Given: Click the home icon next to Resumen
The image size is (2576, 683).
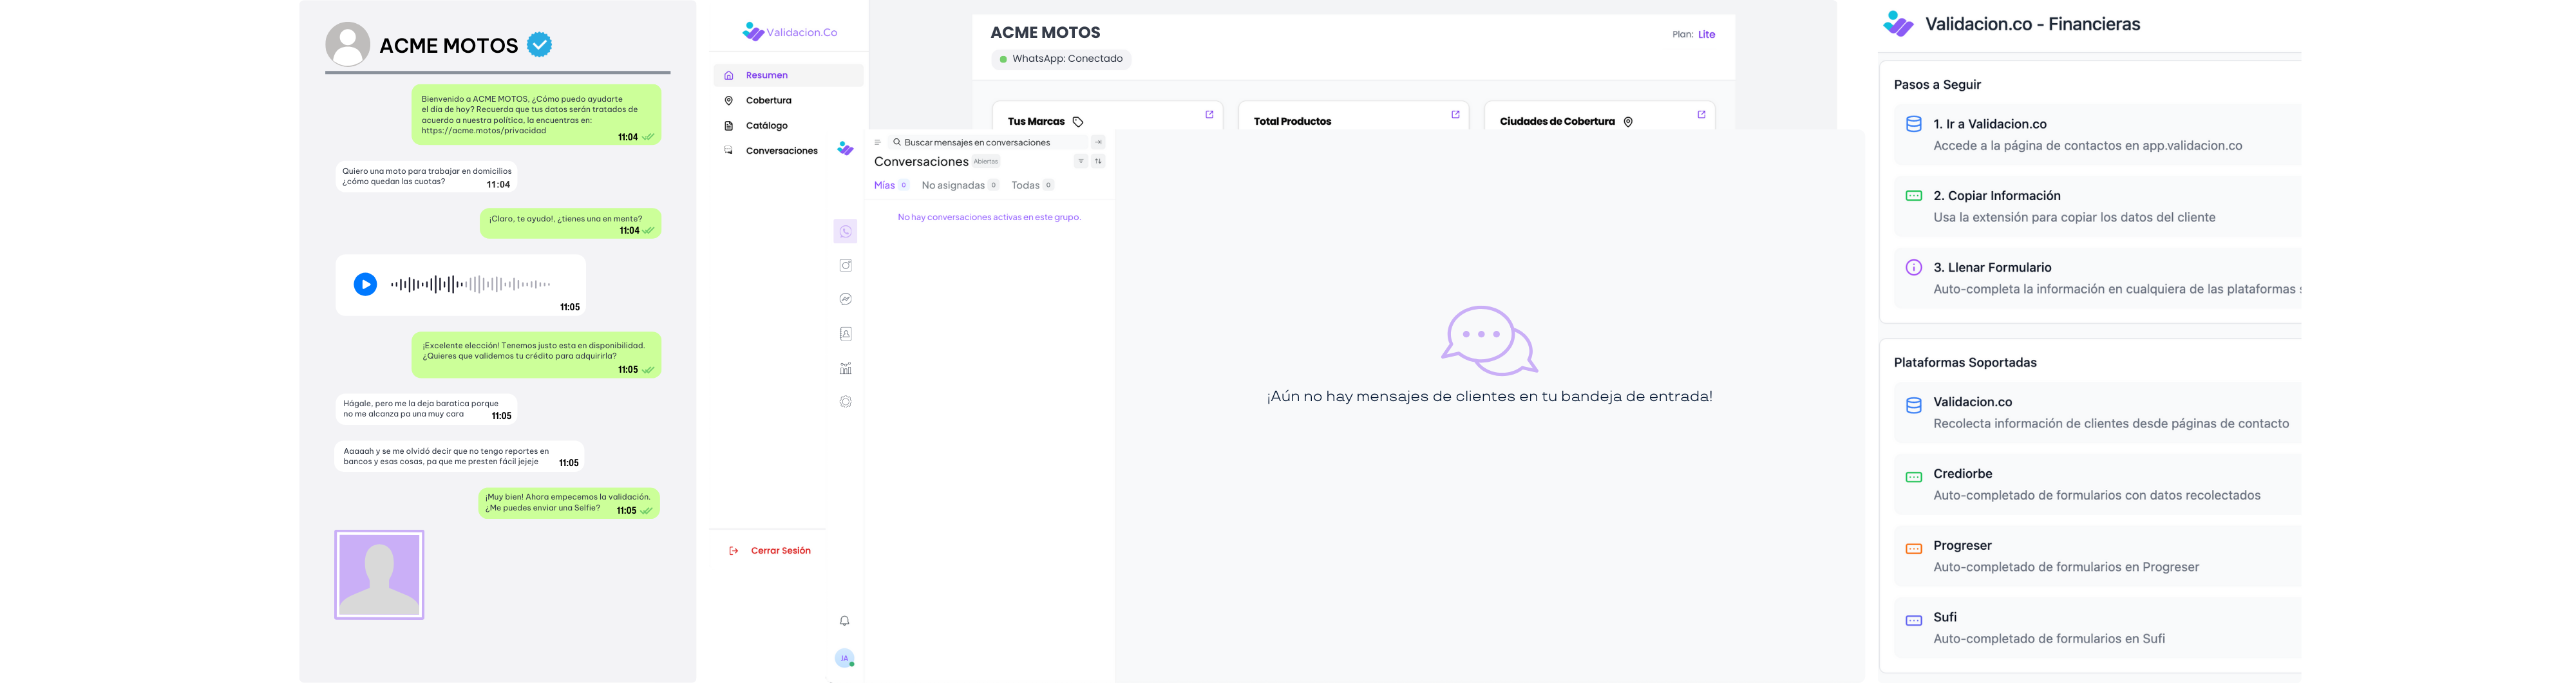Looking at the screenshot, I should point(728,75).
